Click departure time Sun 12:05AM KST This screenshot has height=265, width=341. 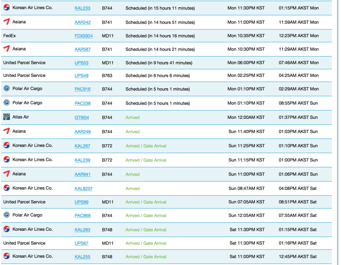click(247, 215)
